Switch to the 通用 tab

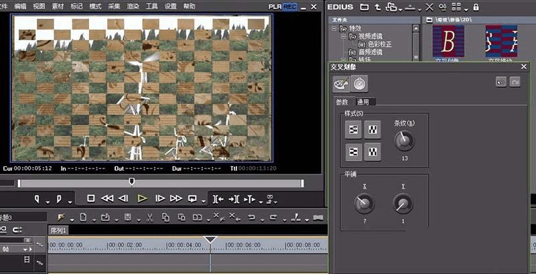pos(363,102)
